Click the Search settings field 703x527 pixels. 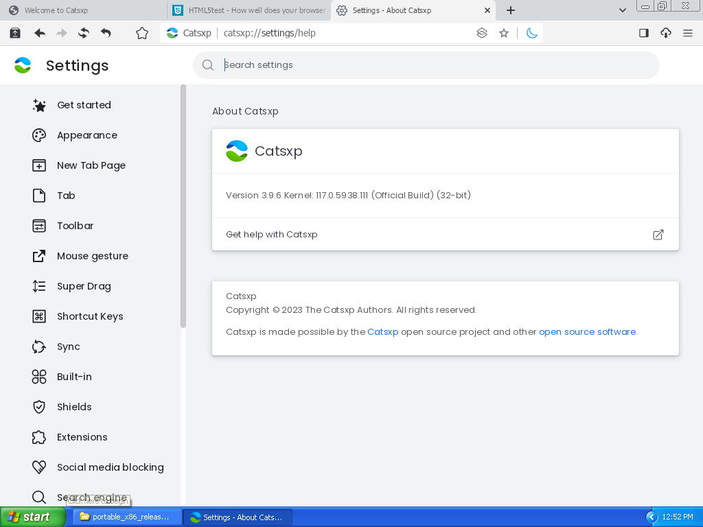426,65
